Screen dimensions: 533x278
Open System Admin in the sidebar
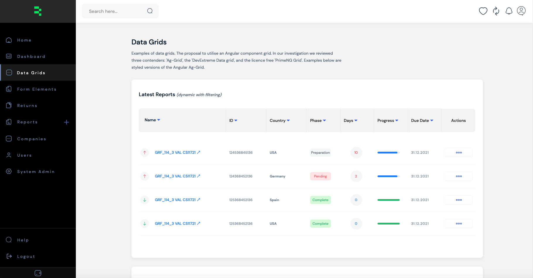click(38, 172)
